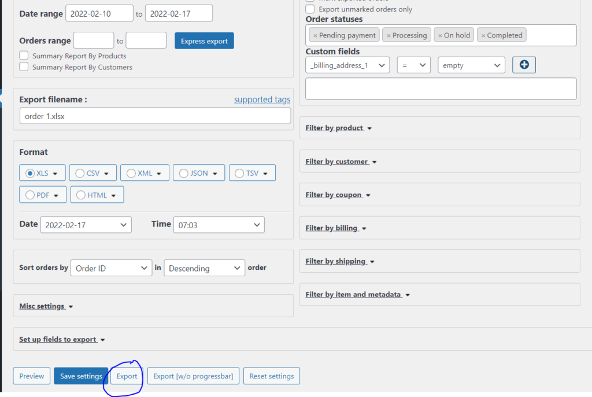Change the Descending sort direction dropdown
Image resolution: width=592 pixels, height=397 pixels.
[204, 268]
